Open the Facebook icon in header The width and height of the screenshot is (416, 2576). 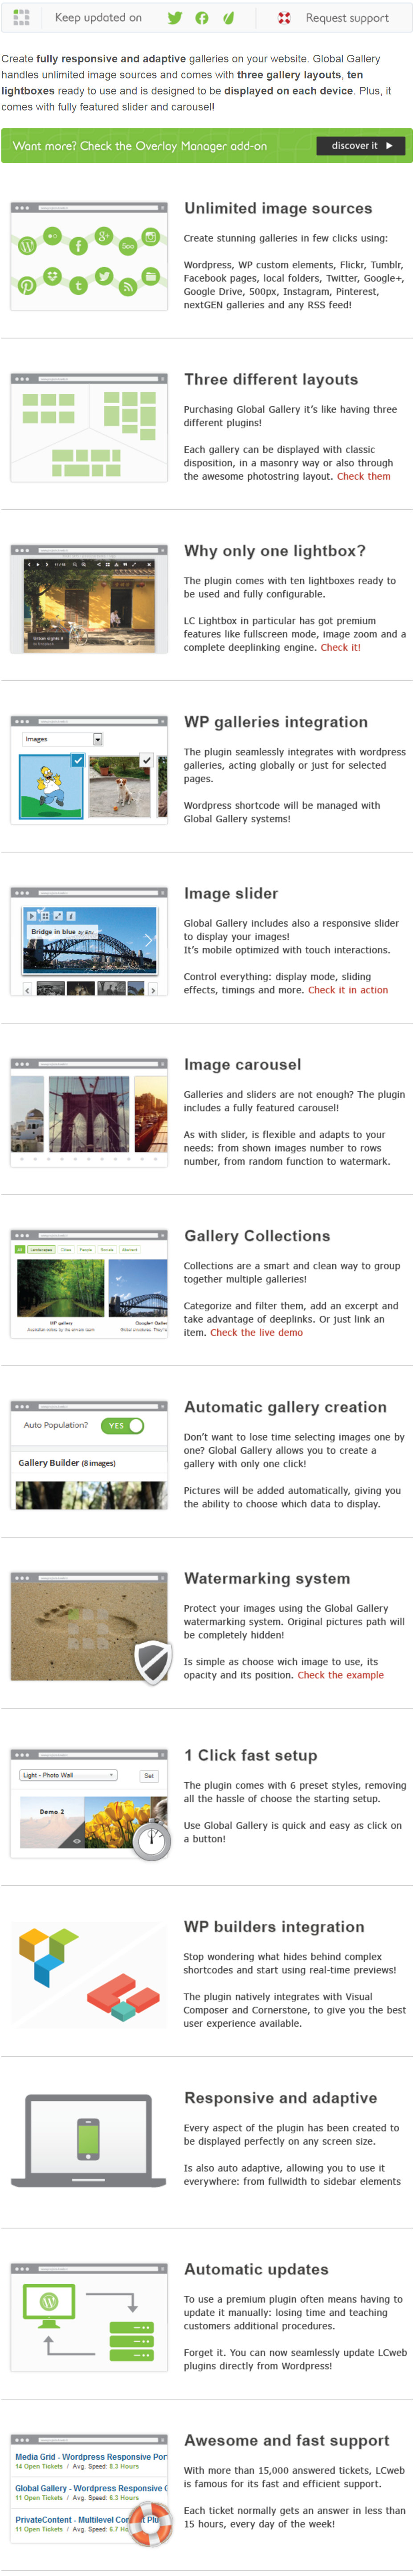pos(202,17)
